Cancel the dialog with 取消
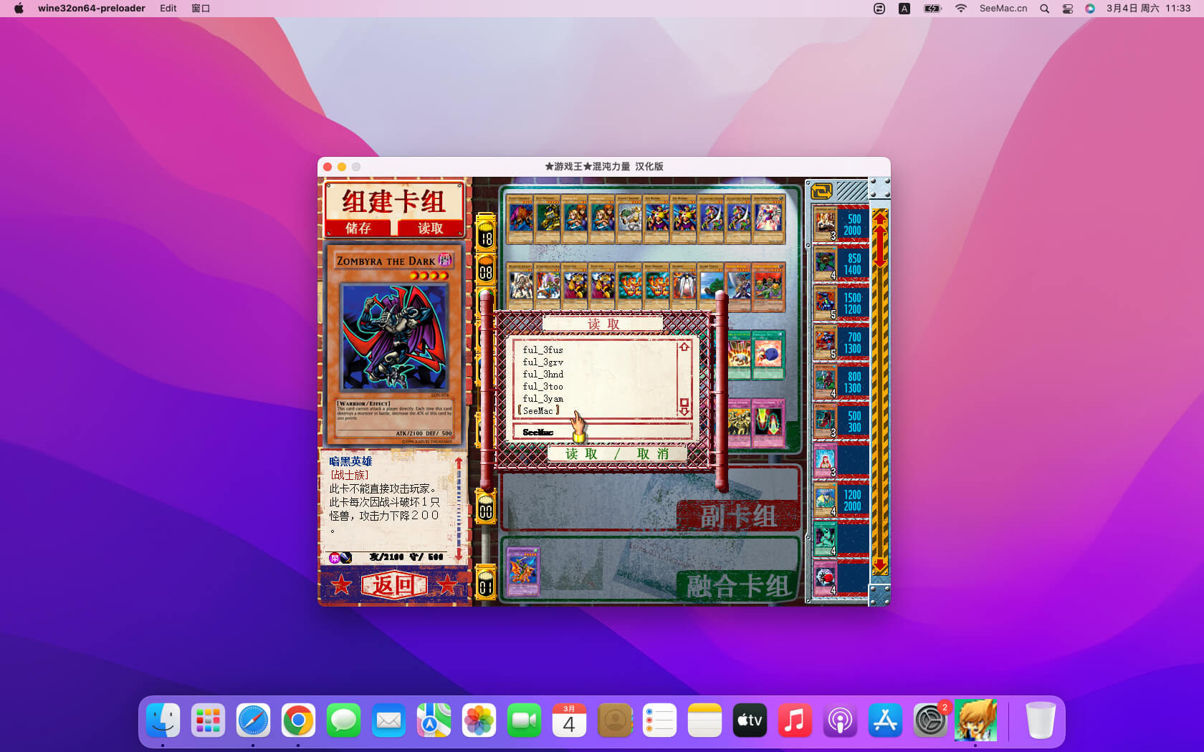1204x752 pixels. (653, 454)
